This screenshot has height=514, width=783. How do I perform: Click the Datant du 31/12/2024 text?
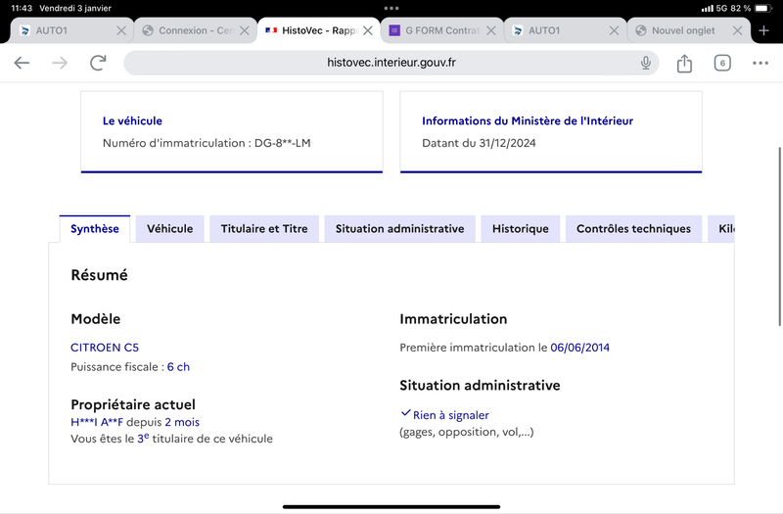[x=479, y=143]
